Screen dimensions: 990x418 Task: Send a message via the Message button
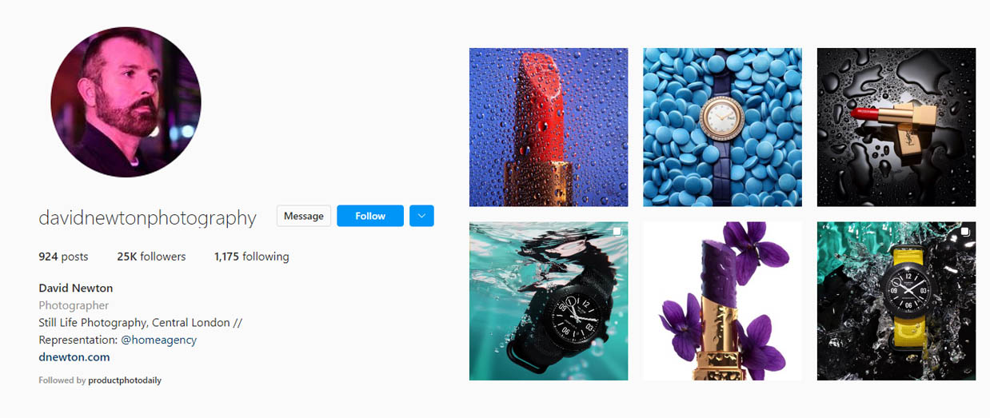point(304,216)
